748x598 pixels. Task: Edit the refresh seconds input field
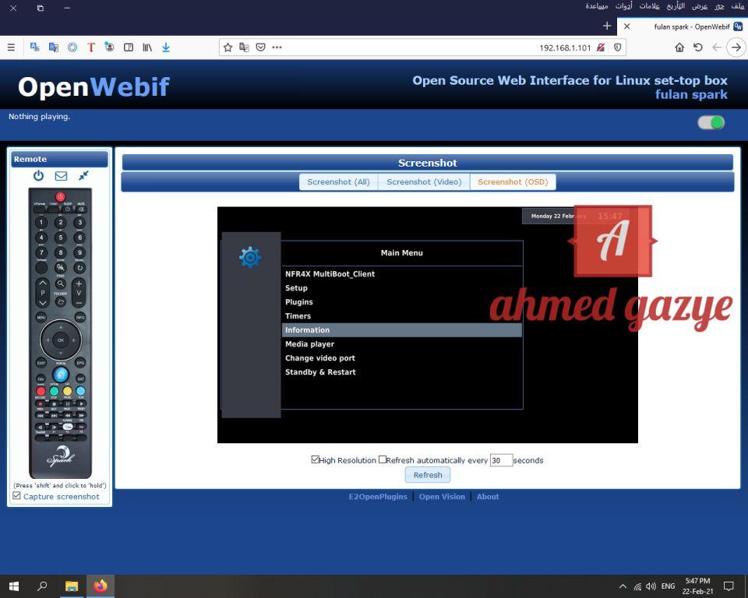pyautogui.click(x=501, y=460)
